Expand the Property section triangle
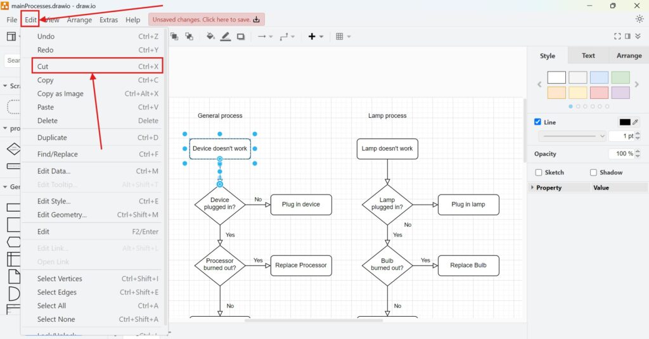Image resolution: width=649 pixels, height=339 pixels. (532, 188)
